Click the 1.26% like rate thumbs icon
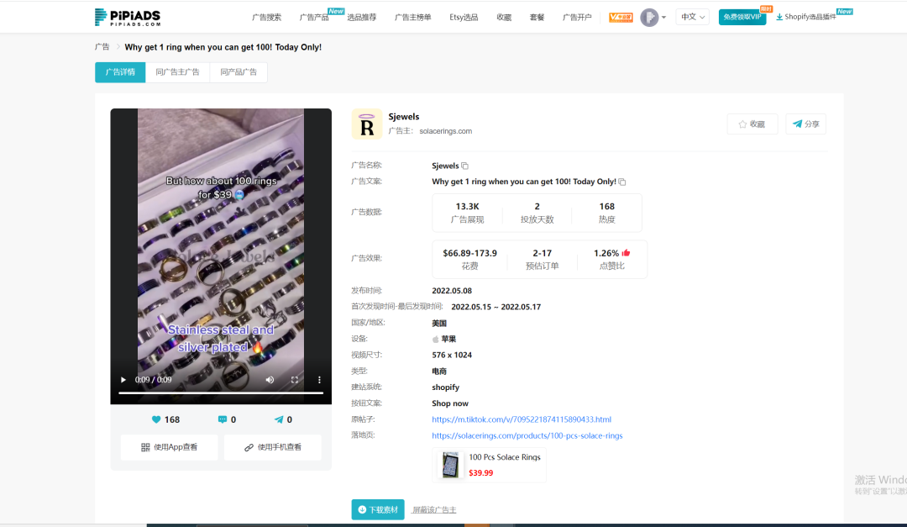907x527 pixels. pos(626,253)
